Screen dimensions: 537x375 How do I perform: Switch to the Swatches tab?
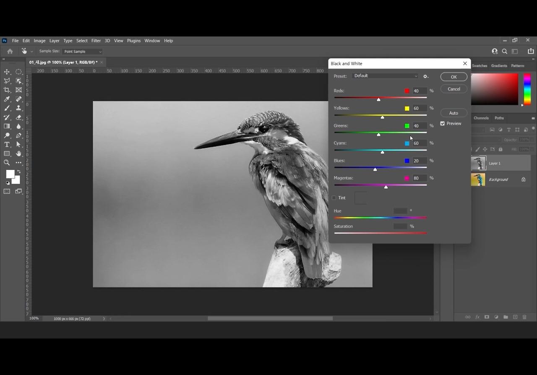pos(480,66)
